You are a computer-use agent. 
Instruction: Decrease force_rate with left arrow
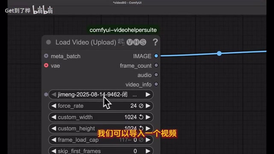[x=54, y=106]
